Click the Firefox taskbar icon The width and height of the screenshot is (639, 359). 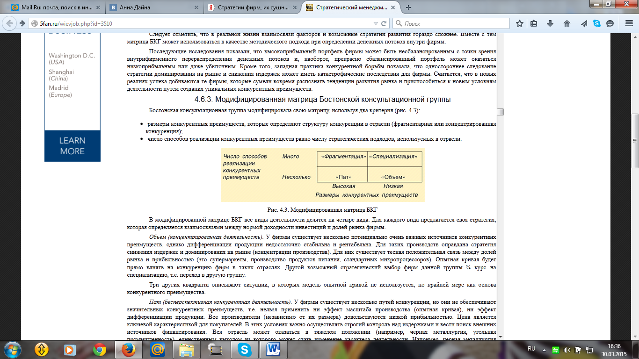tap(128, 349)
